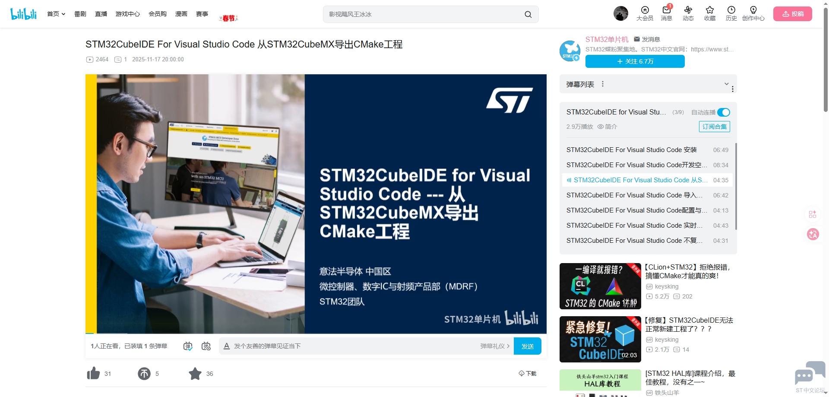
Task: Open the CLion+STM32 CMake video thumbnail
Action: tap(600, 286)
